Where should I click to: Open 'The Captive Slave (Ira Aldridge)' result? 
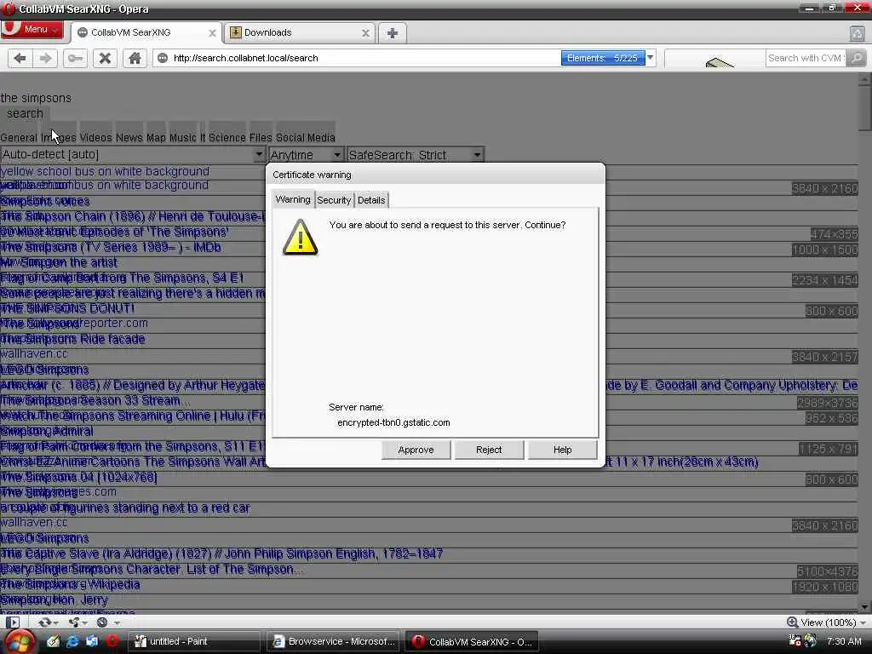pyautogui.click(x=222, y=554)
